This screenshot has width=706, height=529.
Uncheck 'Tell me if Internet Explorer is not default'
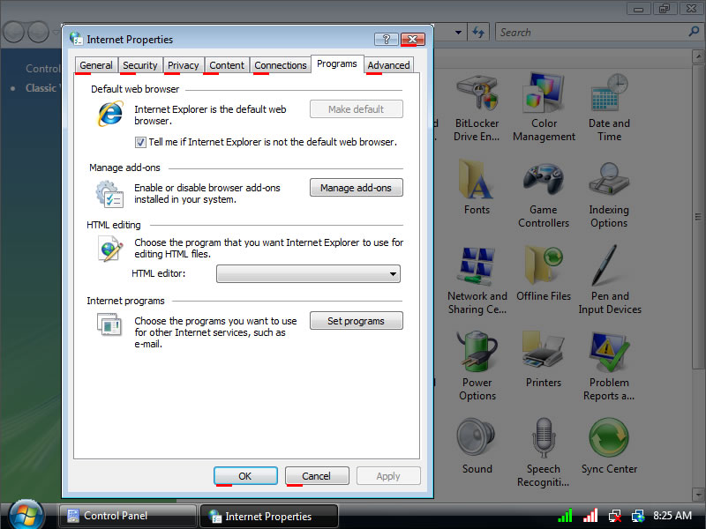pos(140,143)
